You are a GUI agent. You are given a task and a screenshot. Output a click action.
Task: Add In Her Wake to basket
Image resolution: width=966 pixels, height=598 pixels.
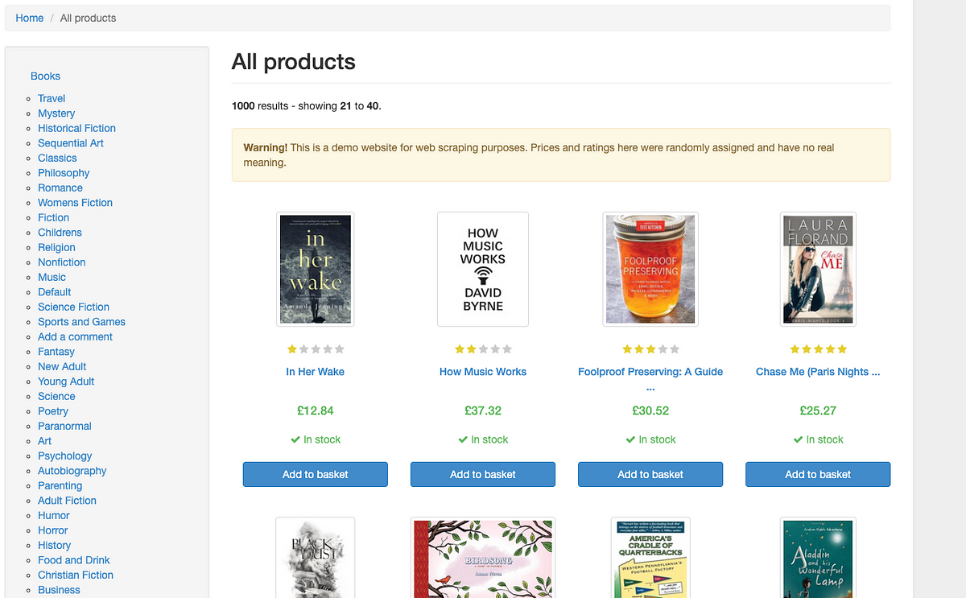pos(316,474)
